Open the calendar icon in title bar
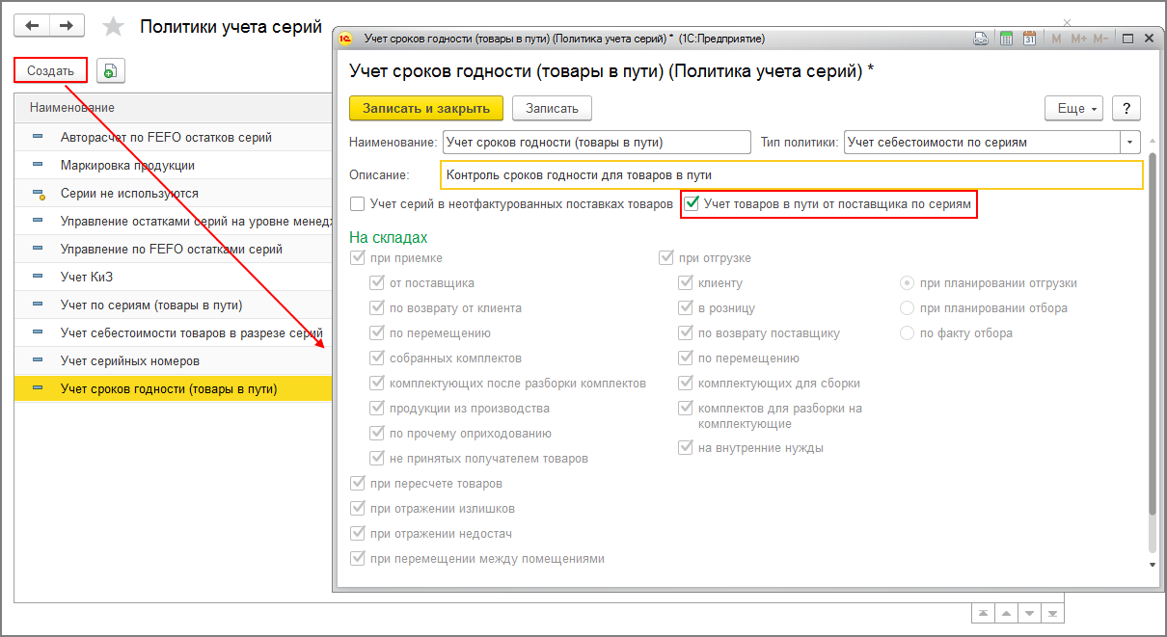This screenshot has height=637, width=1167. pyautogui.click(x=1029, y=39)
